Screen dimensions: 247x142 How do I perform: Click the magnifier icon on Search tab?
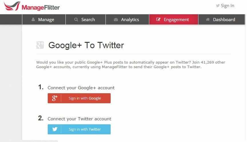(x=76, y=19)
